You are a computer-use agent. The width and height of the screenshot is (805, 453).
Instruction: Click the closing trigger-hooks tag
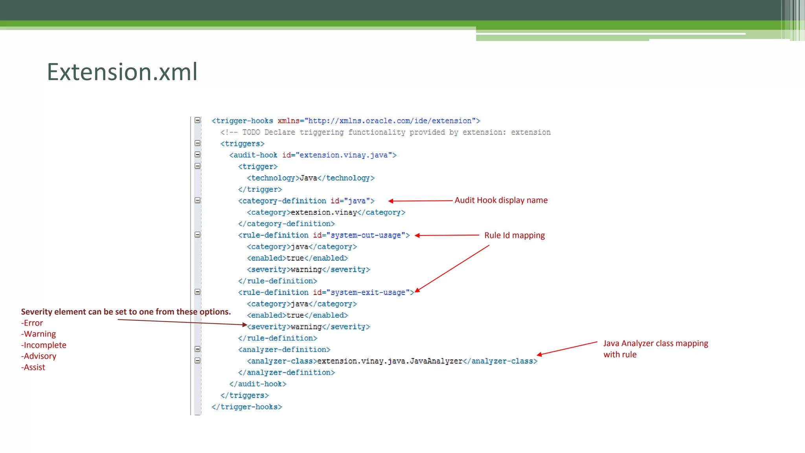(x=247, y=407)
